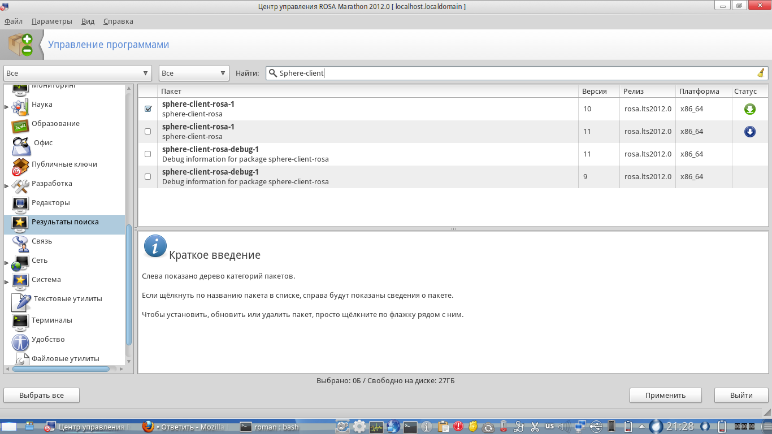This screenshot has height=434, width=772.
Task: Select the Текстовые утилиты category label
Action: coord(68,299)
